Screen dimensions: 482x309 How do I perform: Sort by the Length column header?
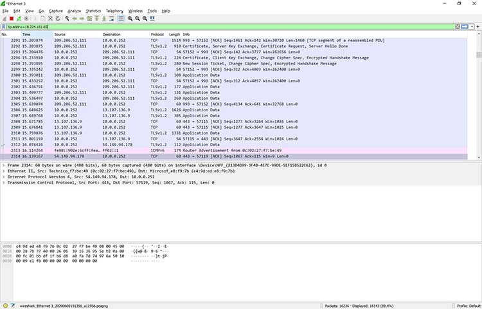click(x=175, y=35)
